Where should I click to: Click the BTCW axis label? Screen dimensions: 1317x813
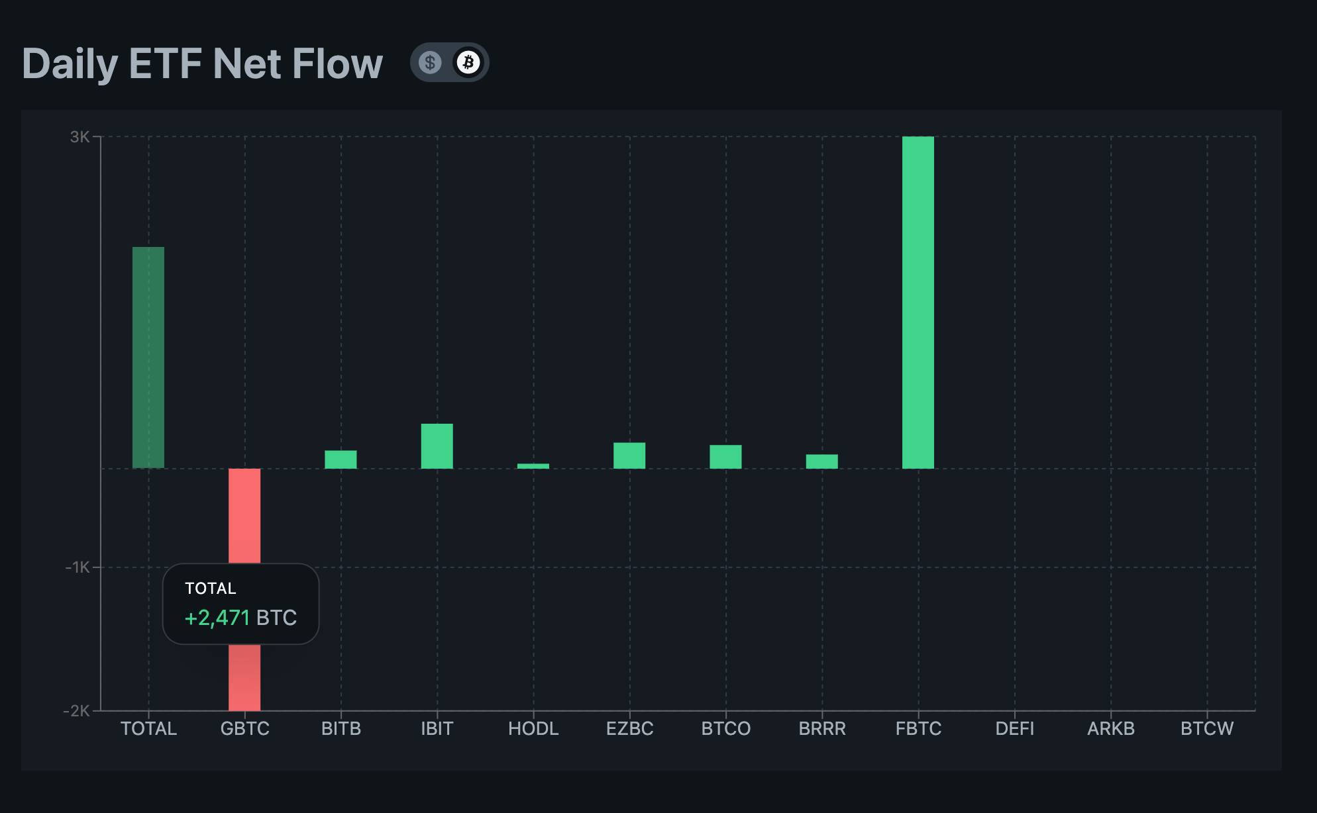pyautogui.click(x=1207, y=728)
